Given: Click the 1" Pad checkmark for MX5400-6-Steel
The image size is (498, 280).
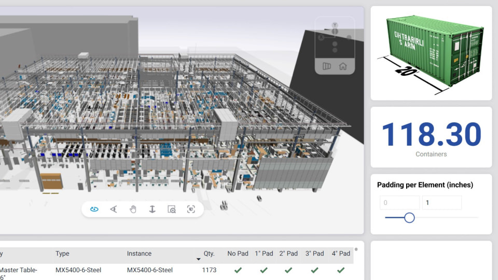Looking at the screenshot, I should [264, 270].
